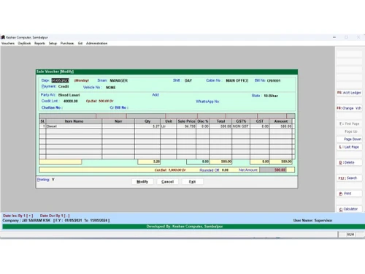This screenshot has height=274, width=365.
Task: Open the Administration menu
Action: (x=96, y=43)
